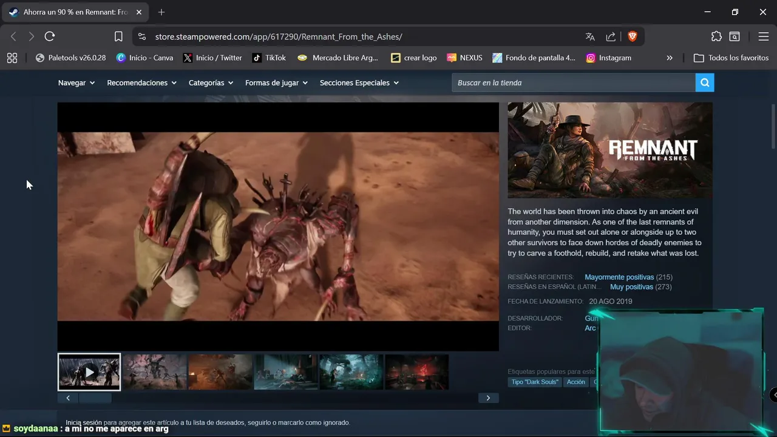Open site information icon in address bar

[x=142, y=36]
